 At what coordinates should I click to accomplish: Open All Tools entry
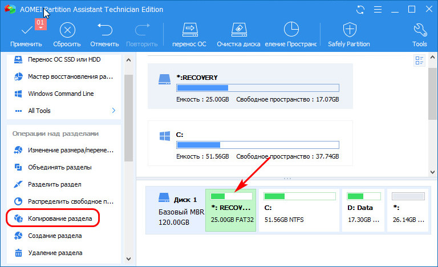click(64, 111)
